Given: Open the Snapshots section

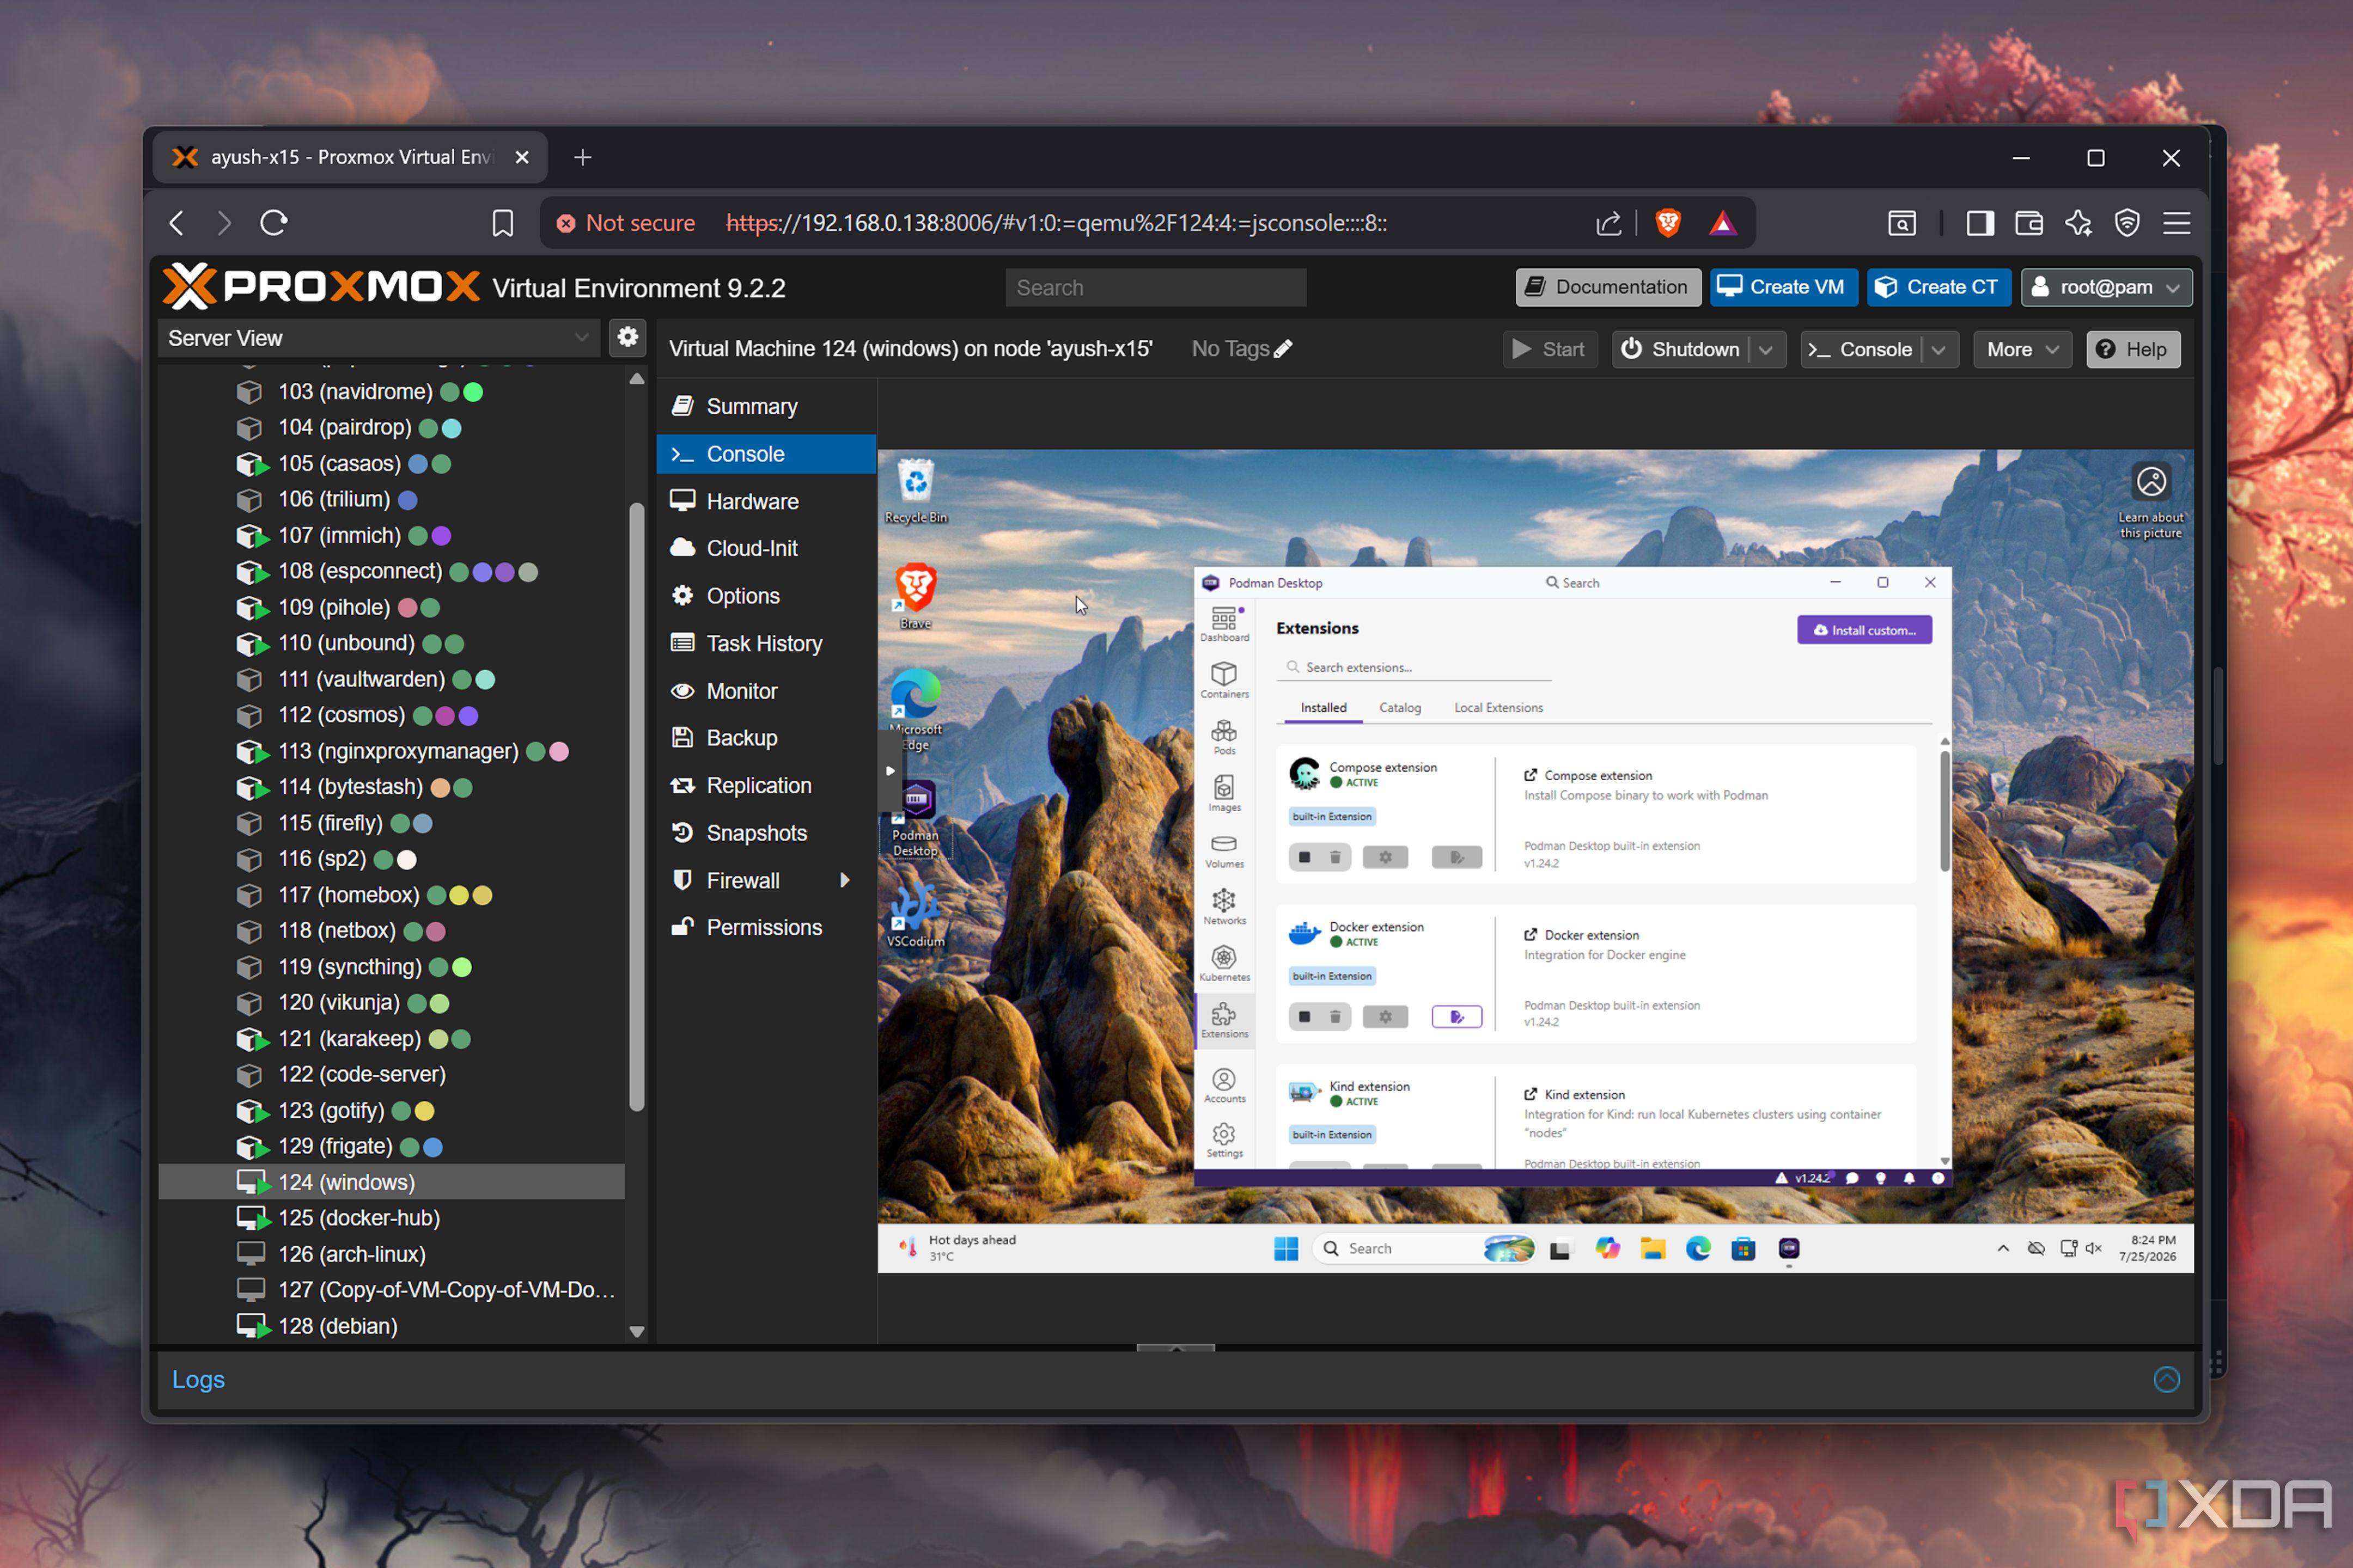Looking at the screenshot, I should point(766,832).
